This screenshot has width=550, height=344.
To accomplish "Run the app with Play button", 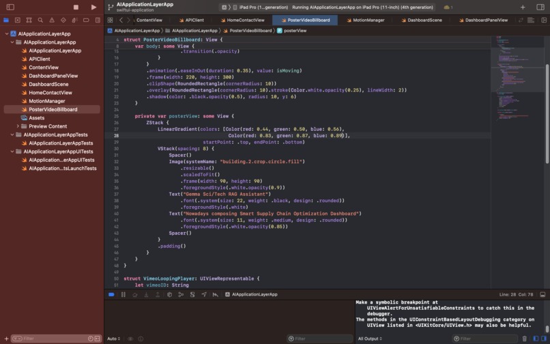I will 93,7.
